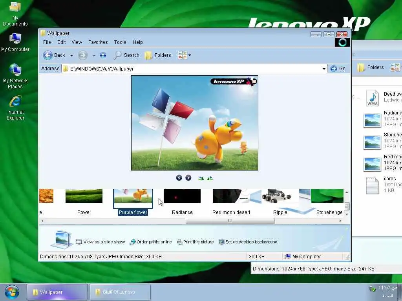Image resolution: width=402 pixels, height=301 pixels.
Task: Click 'My Computer' in status bar
Action: [x=307, y=256]
